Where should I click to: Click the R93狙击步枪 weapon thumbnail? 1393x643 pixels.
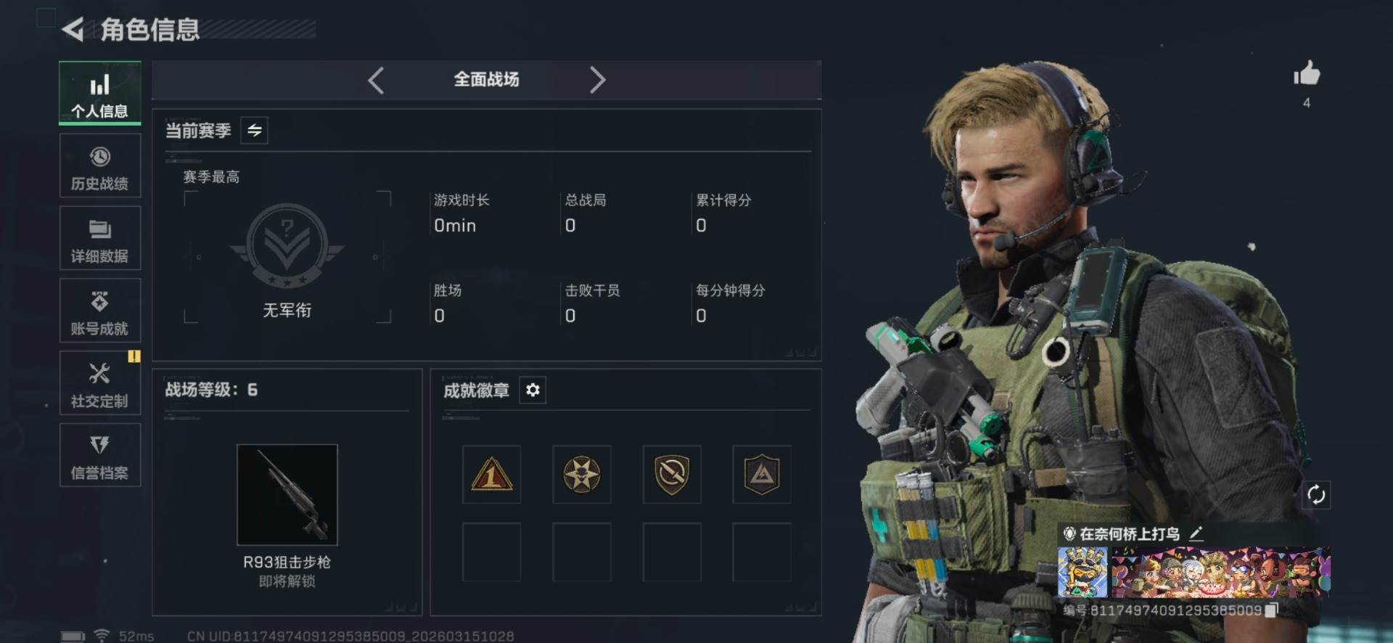click(x=287, y=495)
